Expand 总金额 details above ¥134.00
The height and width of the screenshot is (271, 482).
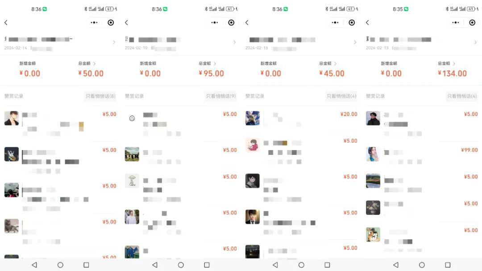[446, 63]
